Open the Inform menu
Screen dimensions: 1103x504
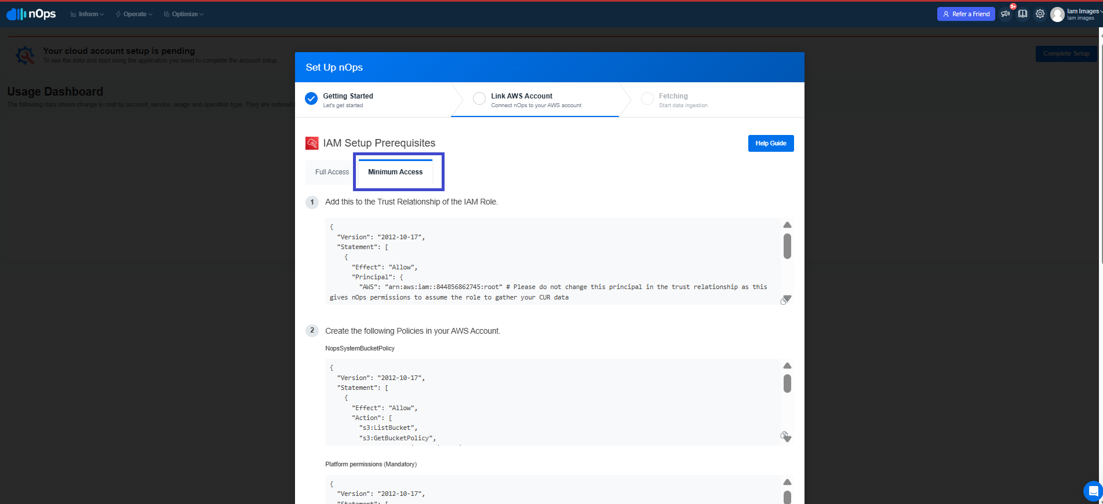(87, 14)
